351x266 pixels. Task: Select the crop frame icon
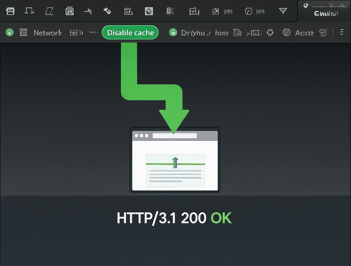coord(194,11)
